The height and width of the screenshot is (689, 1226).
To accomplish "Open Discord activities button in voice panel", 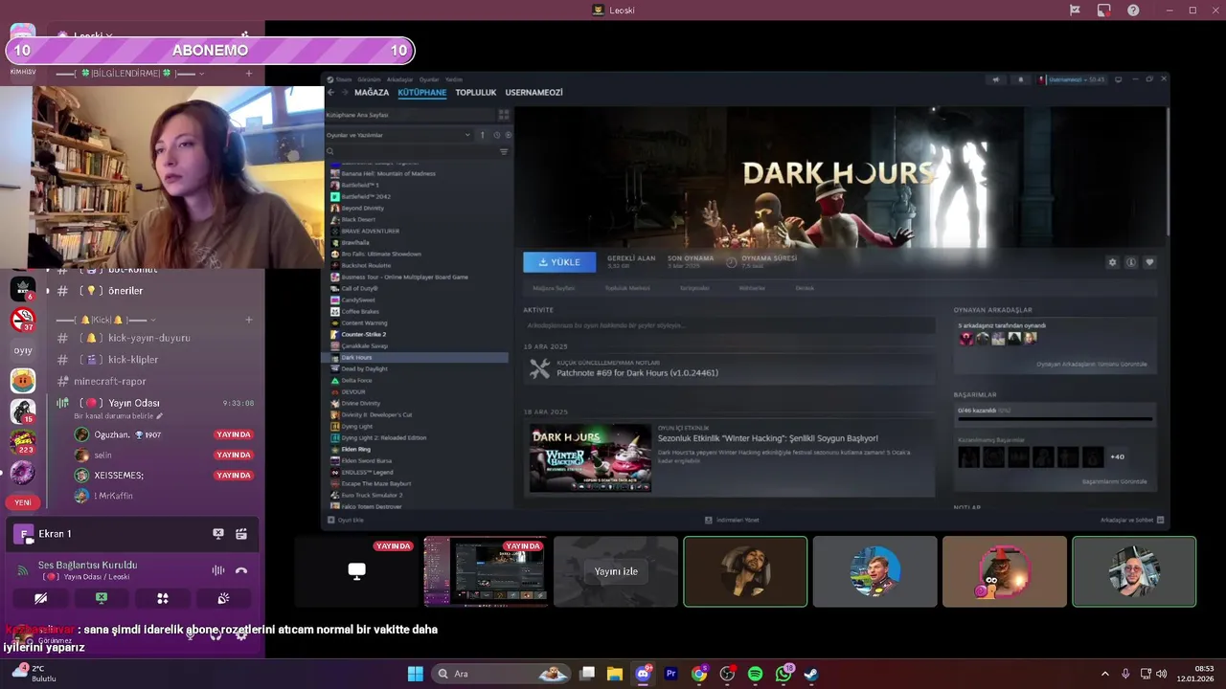I will coord(163,598).
